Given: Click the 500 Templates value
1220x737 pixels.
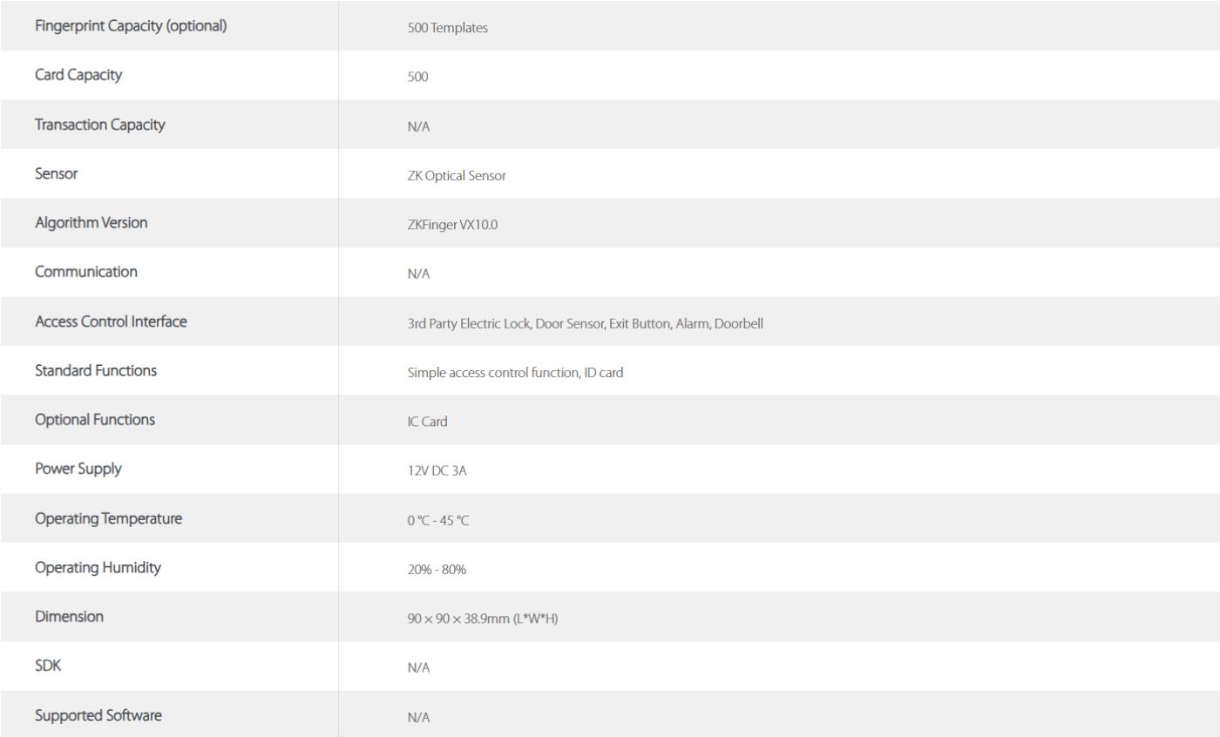Looking at the screenshot, I should tap(447, 28).
